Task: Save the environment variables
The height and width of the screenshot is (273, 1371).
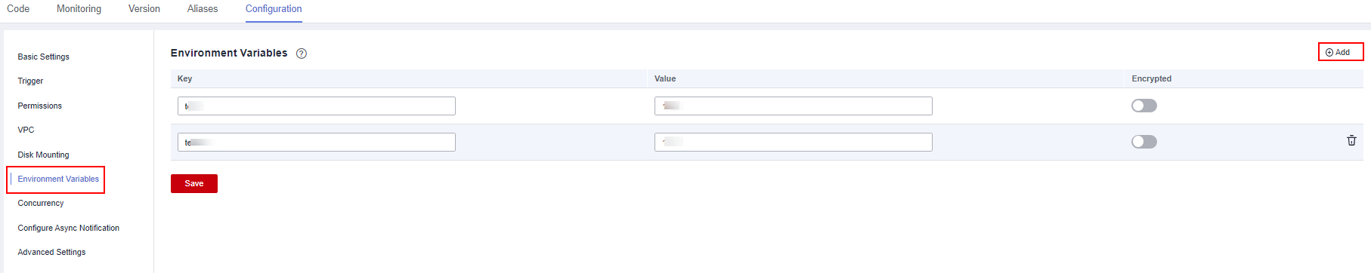Action: [194, 183]
